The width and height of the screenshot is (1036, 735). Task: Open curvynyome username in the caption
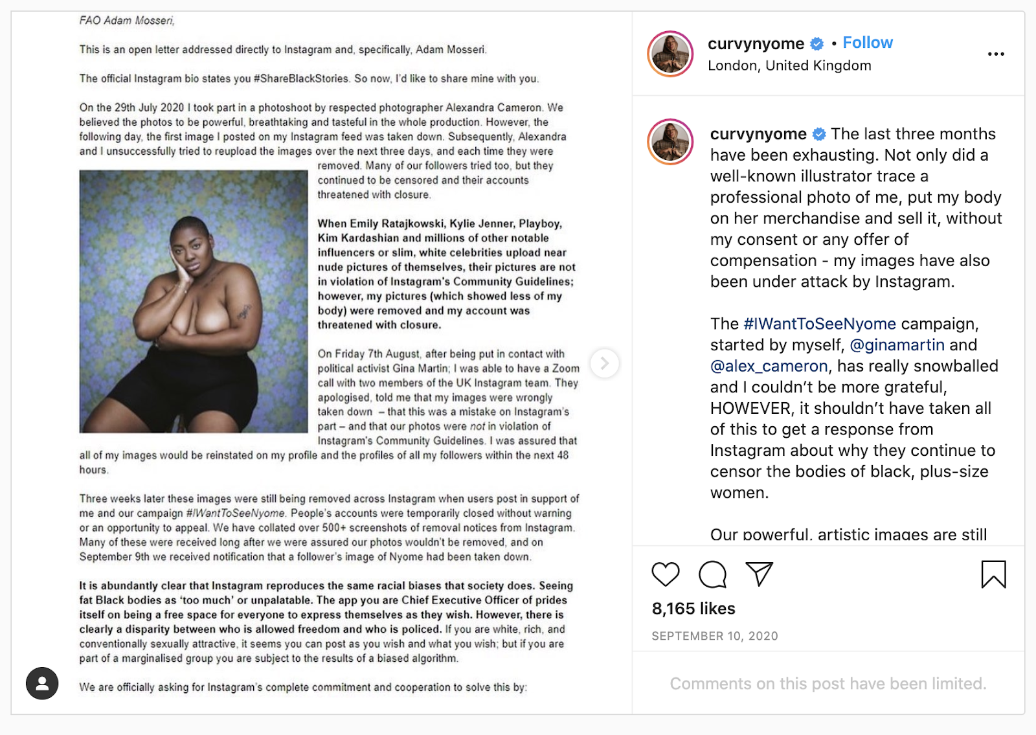pos(758,134)
